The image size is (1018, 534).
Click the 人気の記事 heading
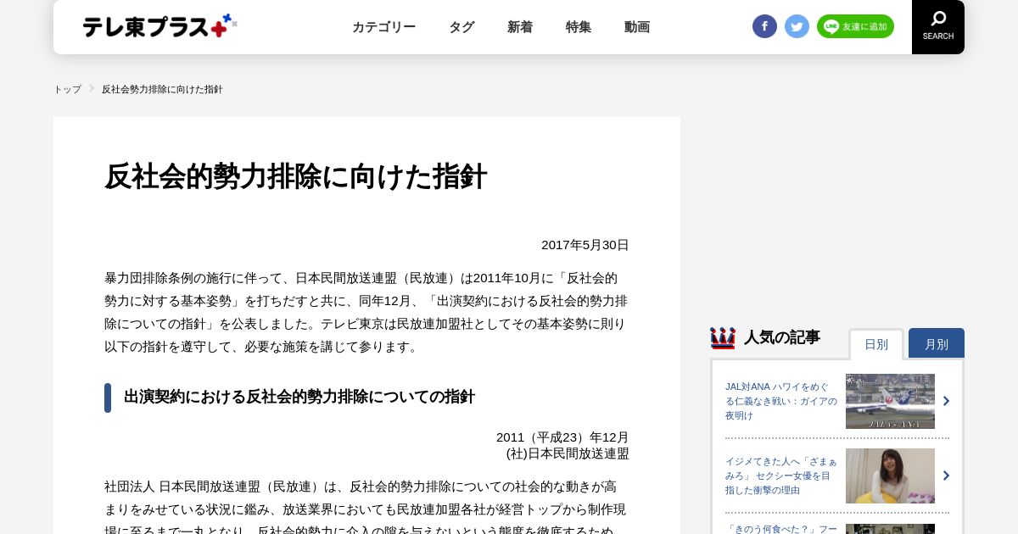[782, 337]
